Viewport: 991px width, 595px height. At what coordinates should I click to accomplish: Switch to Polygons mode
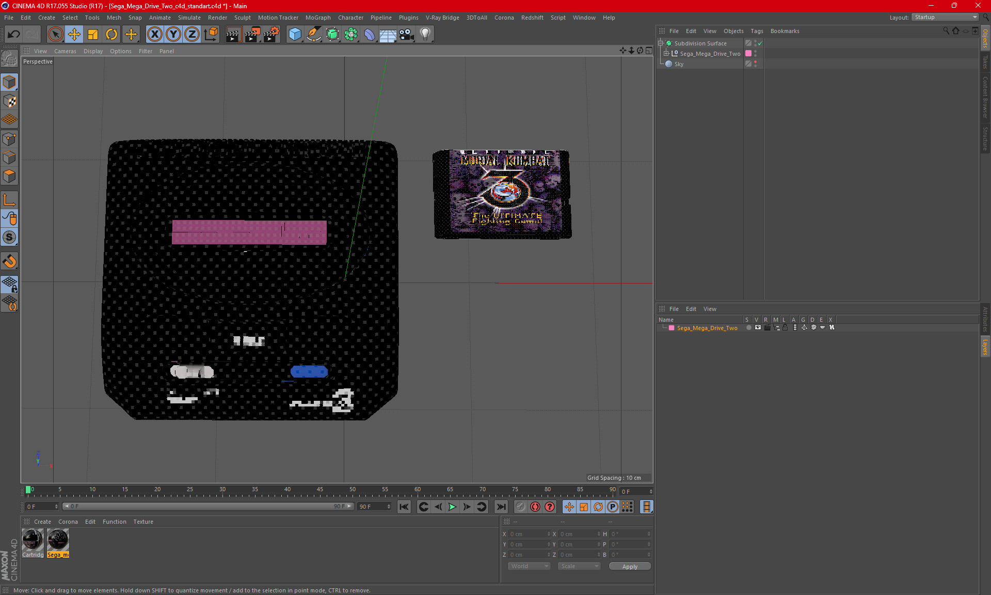tap(10, 176)
